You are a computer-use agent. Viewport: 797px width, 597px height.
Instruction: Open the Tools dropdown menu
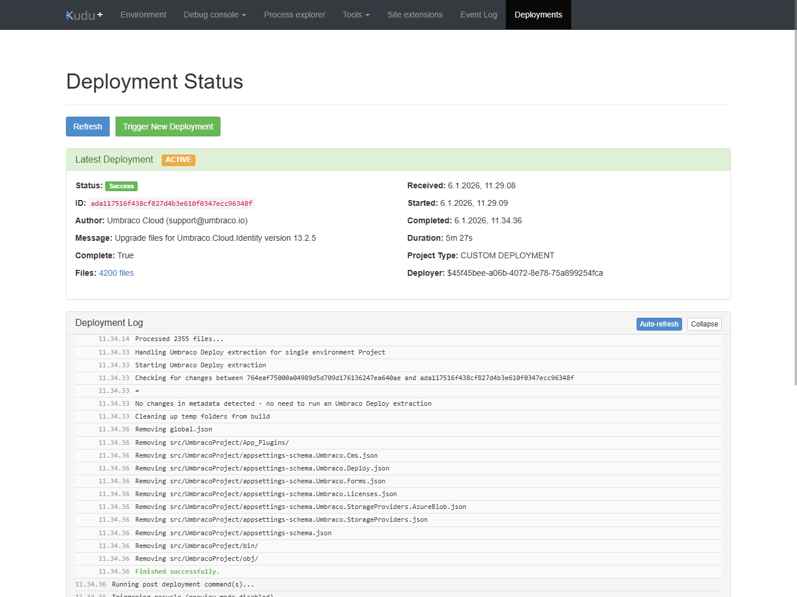(356, 15)
